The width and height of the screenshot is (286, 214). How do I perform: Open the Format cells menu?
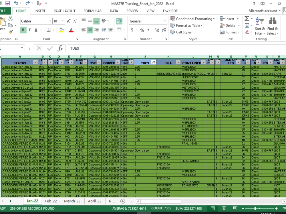230,32
